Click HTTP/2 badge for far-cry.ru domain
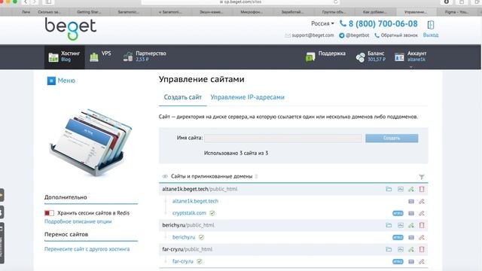 point(398,262)
